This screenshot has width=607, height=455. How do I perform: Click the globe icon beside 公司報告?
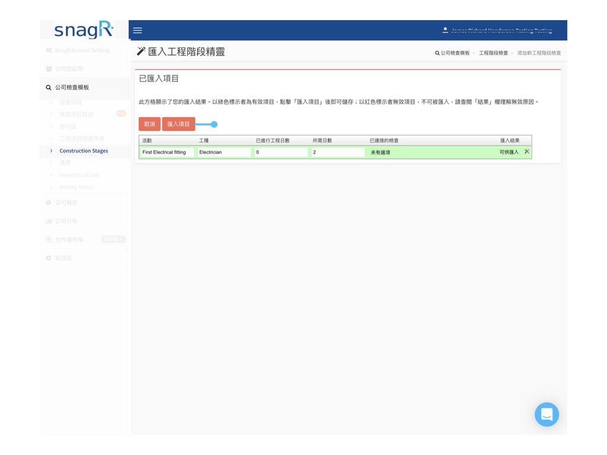click(49, 203)
